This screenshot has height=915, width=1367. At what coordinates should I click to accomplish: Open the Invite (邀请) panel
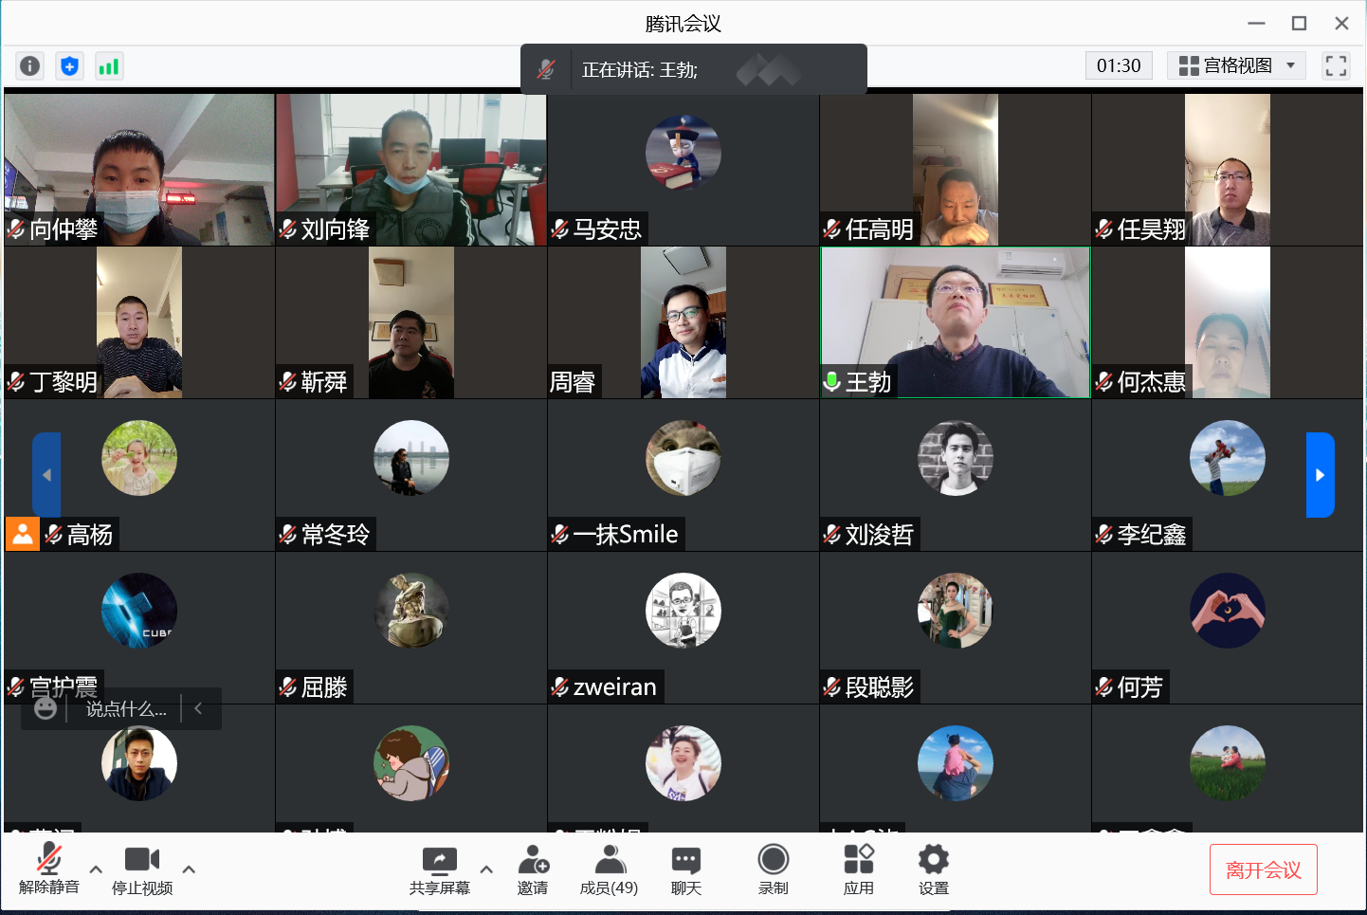[533, 869]
